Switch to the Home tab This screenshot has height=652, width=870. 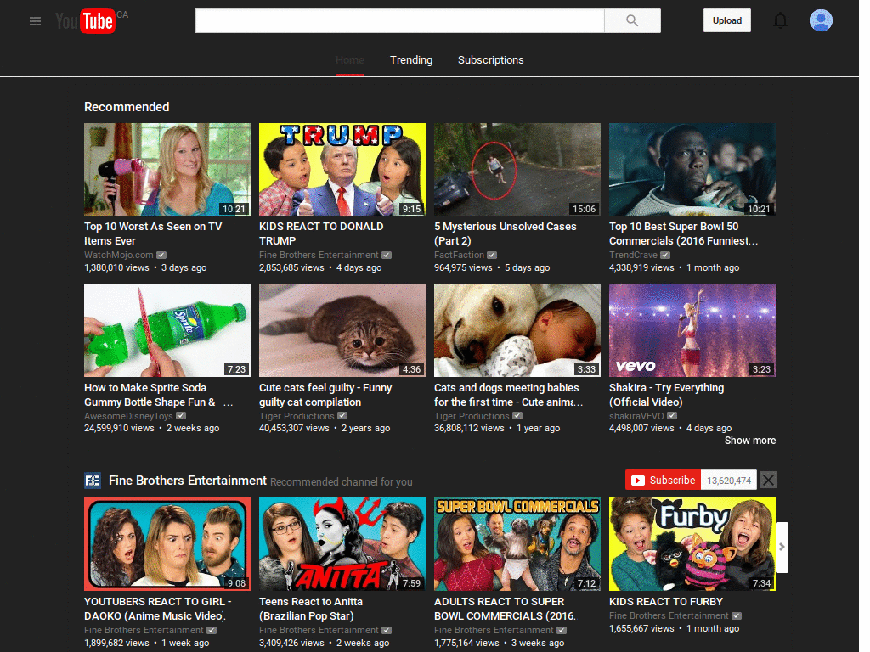click(x=349, y=60)
